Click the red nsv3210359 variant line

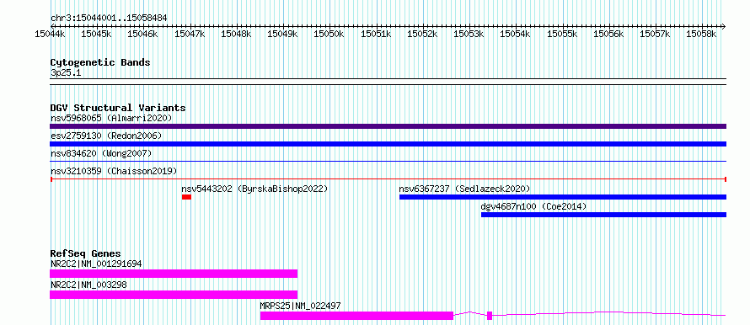388,179
